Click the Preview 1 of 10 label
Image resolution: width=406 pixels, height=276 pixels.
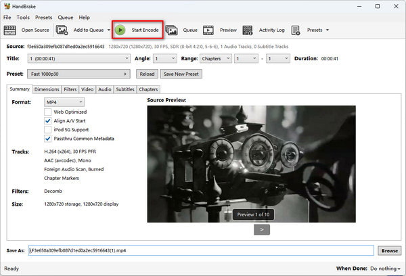[253, 214]
